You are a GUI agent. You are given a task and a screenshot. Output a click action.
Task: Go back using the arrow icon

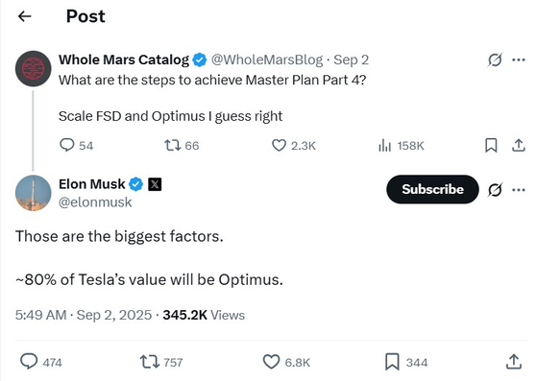click(25, 16)
